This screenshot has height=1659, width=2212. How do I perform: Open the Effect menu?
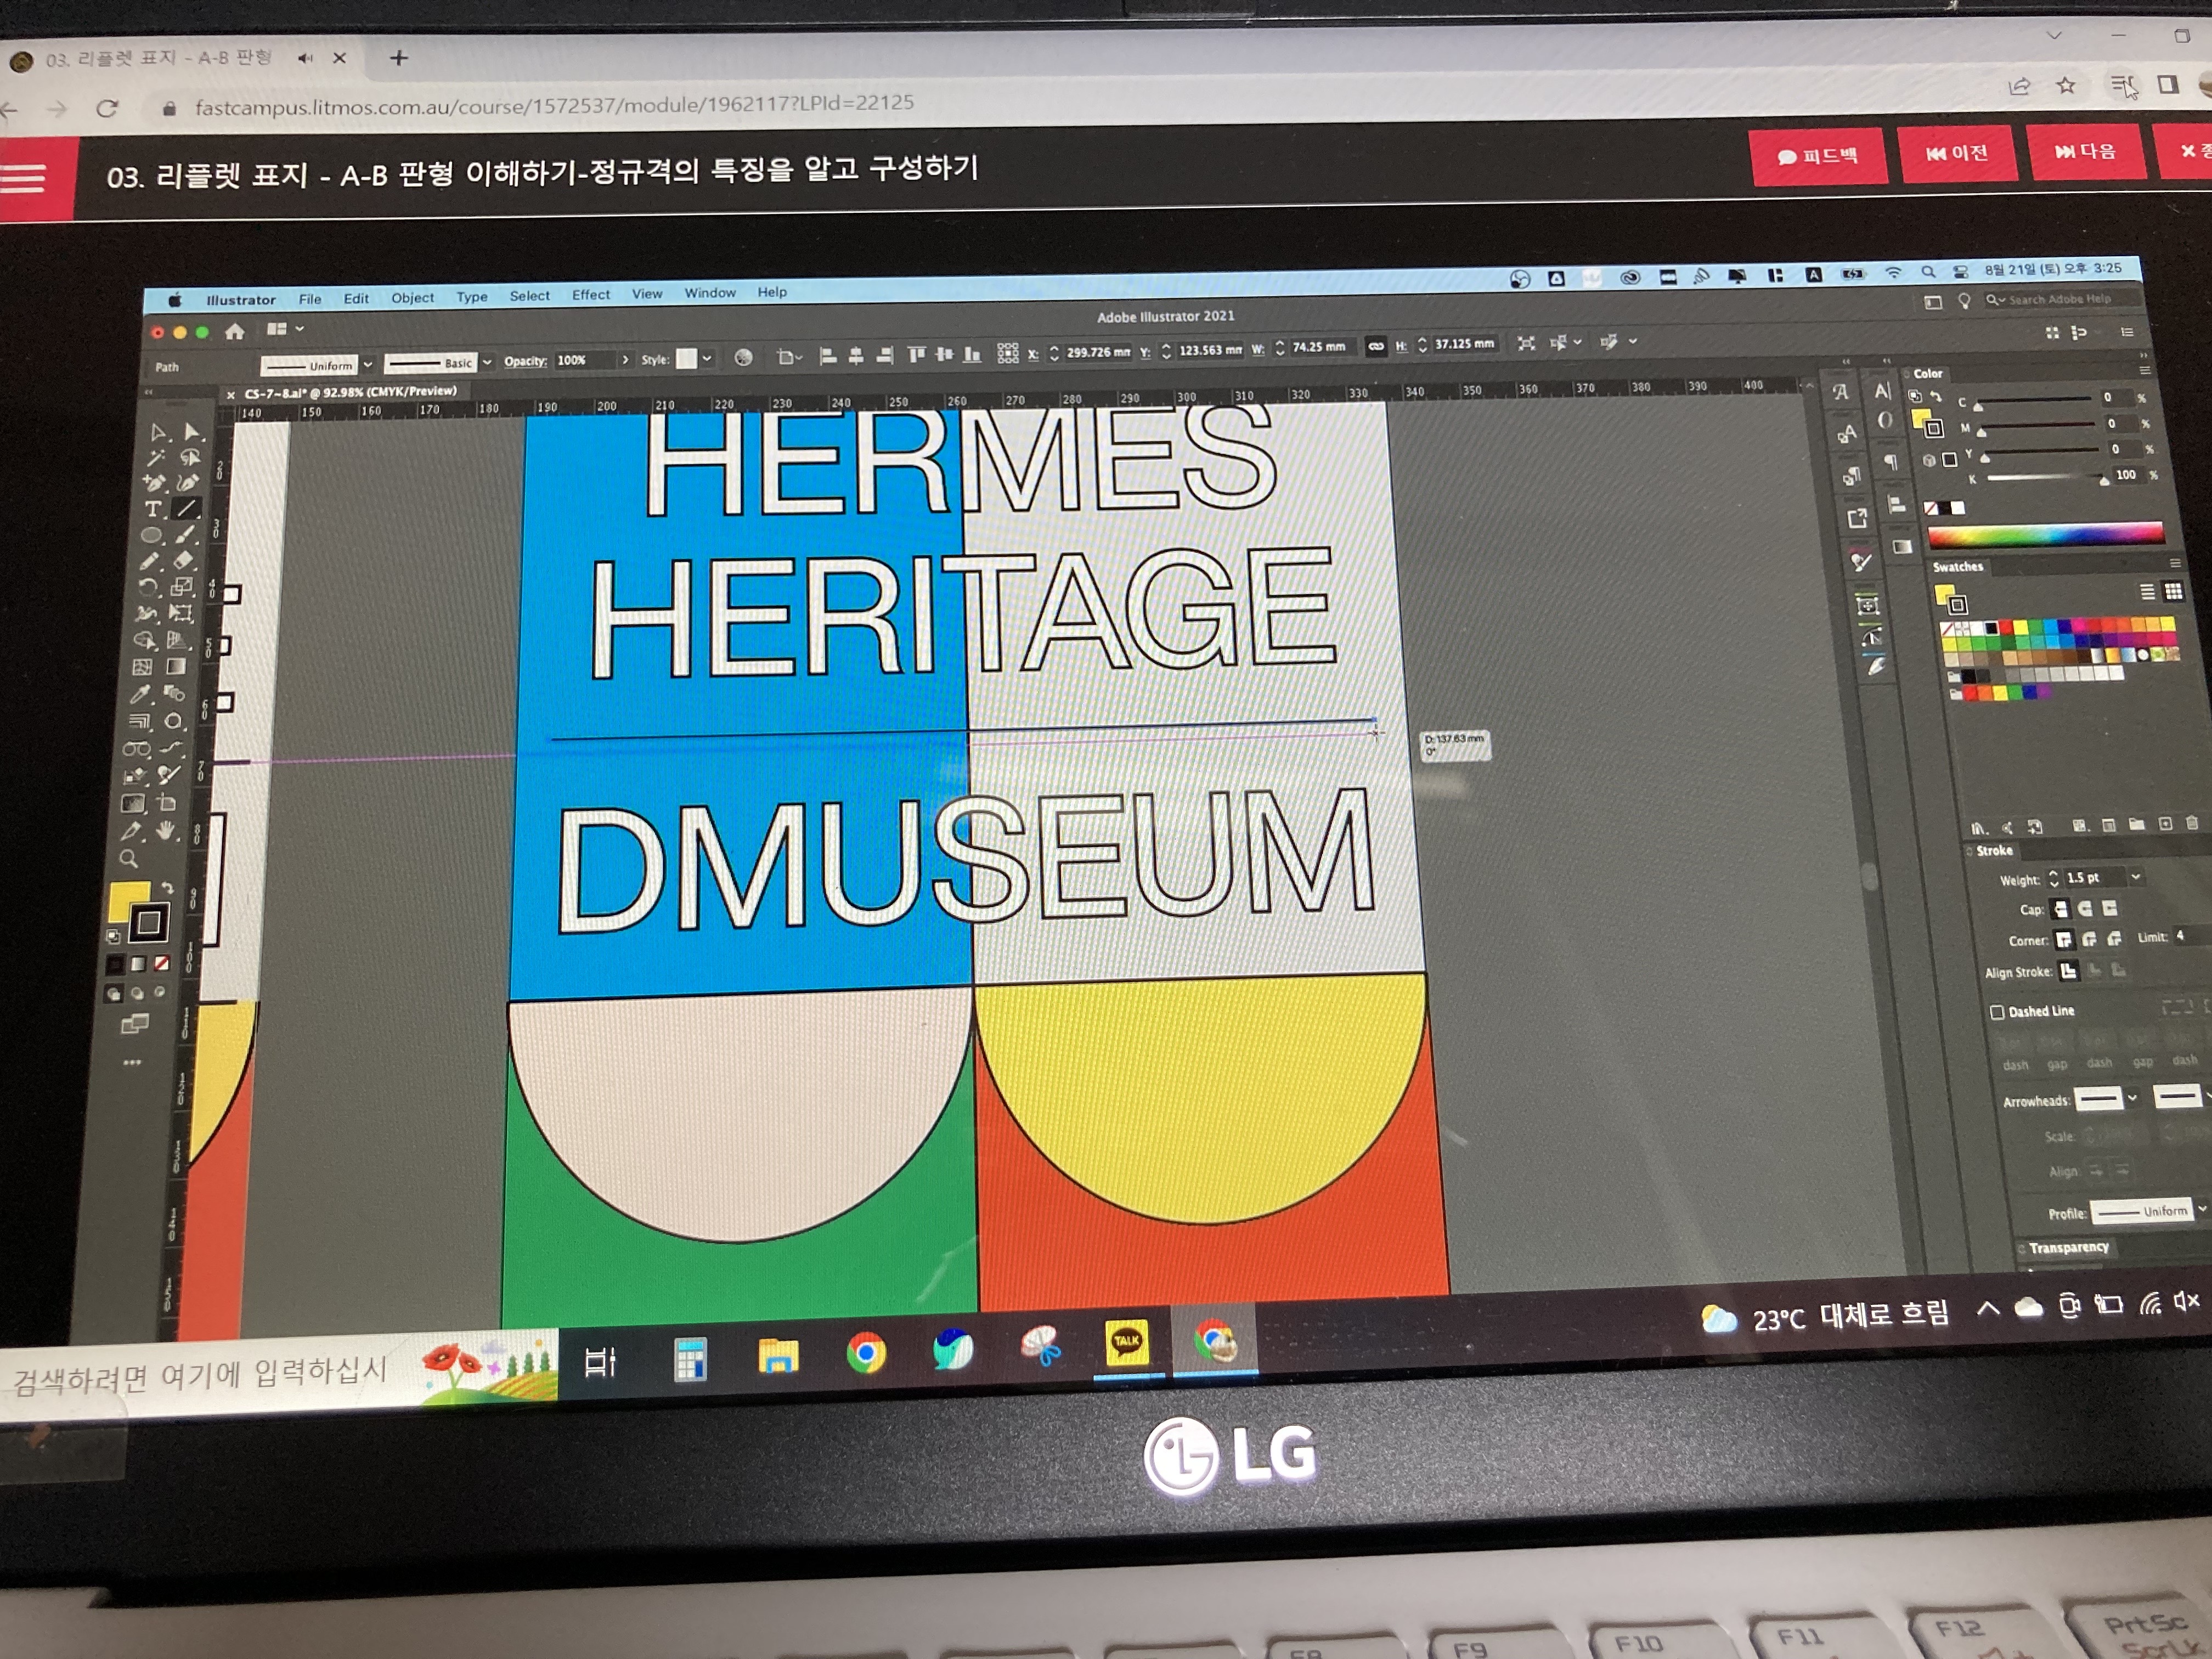(x=590, y=295)
